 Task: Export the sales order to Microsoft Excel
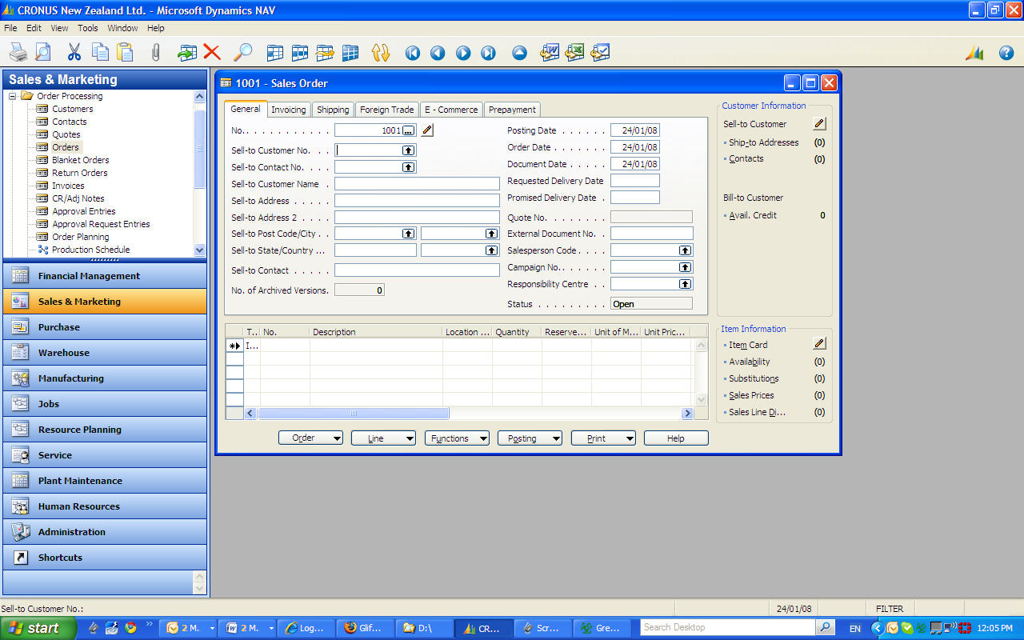tap(577, 53)
